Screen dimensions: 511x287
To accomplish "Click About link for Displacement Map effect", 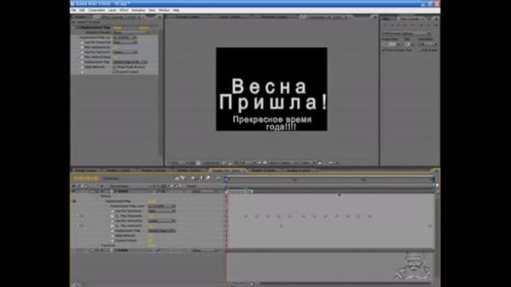I will 144,28.
